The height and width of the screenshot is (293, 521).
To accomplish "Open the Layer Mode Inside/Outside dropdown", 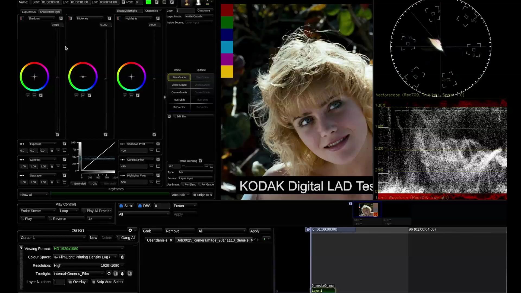I will (199, 17).
